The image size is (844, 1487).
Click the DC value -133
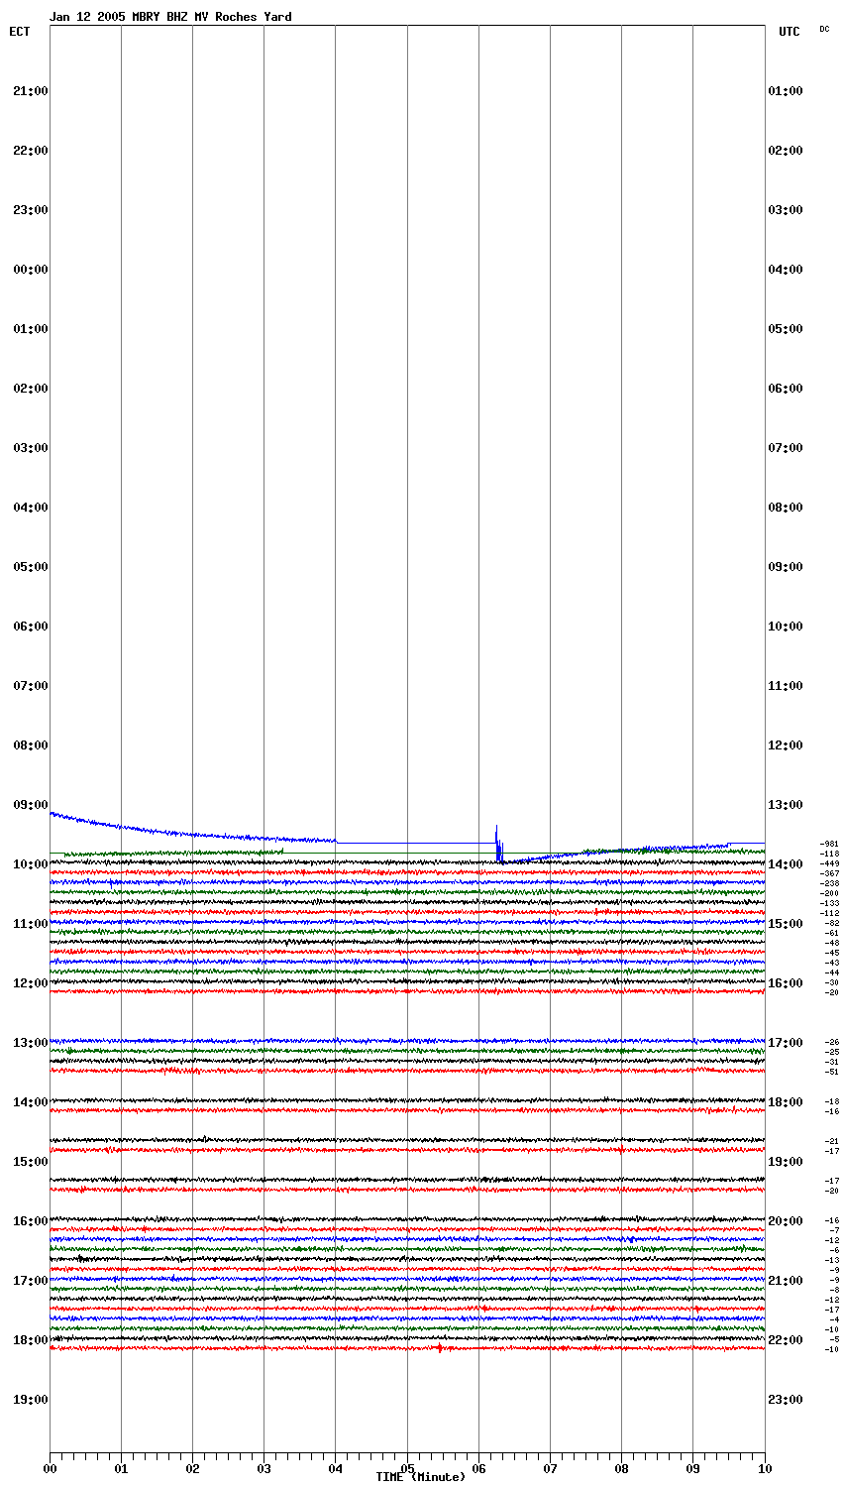click(829, 903)
